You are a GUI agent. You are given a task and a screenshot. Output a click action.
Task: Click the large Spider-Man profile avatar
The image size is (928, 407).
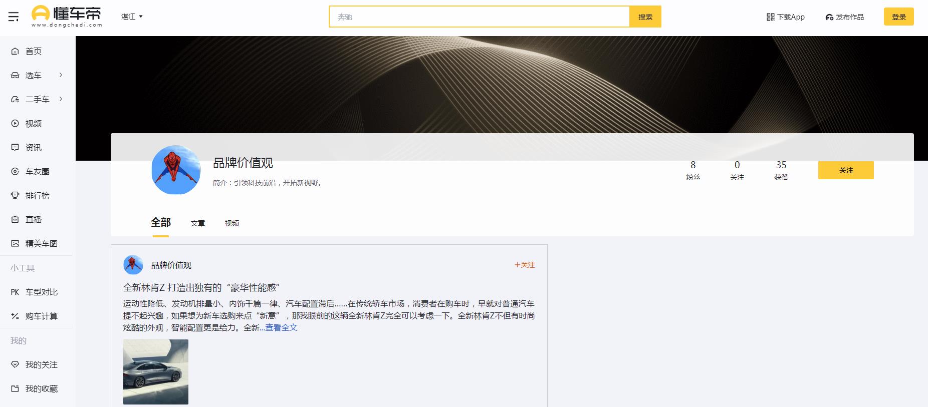[x=176, y=170]
